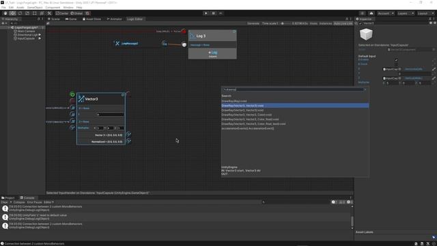Switch to the Scene tab
The width and height of the screenshot is (437, 246).
[54, 19]
